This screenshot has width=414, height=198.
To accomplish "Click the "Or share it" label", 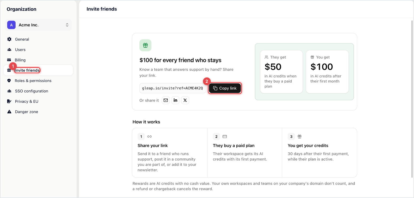I will [x=149, y=100].
